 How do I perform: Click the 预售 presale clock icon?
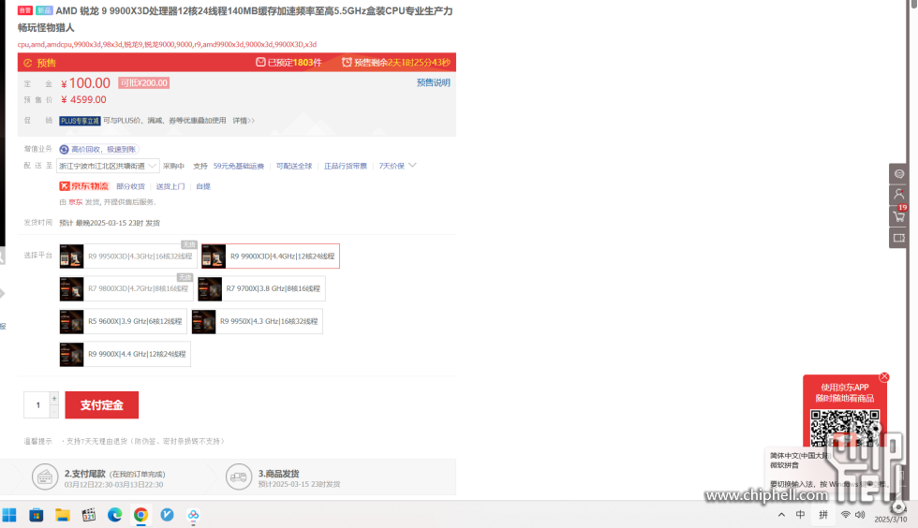[x=27, y=63]
